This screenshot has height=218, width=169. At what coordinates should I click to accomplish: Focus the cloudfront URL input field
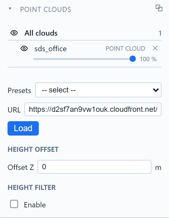tap(93, 109)
